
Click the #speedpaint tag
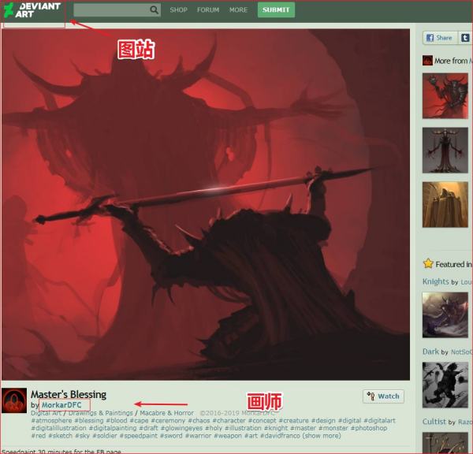pos(139,436)
